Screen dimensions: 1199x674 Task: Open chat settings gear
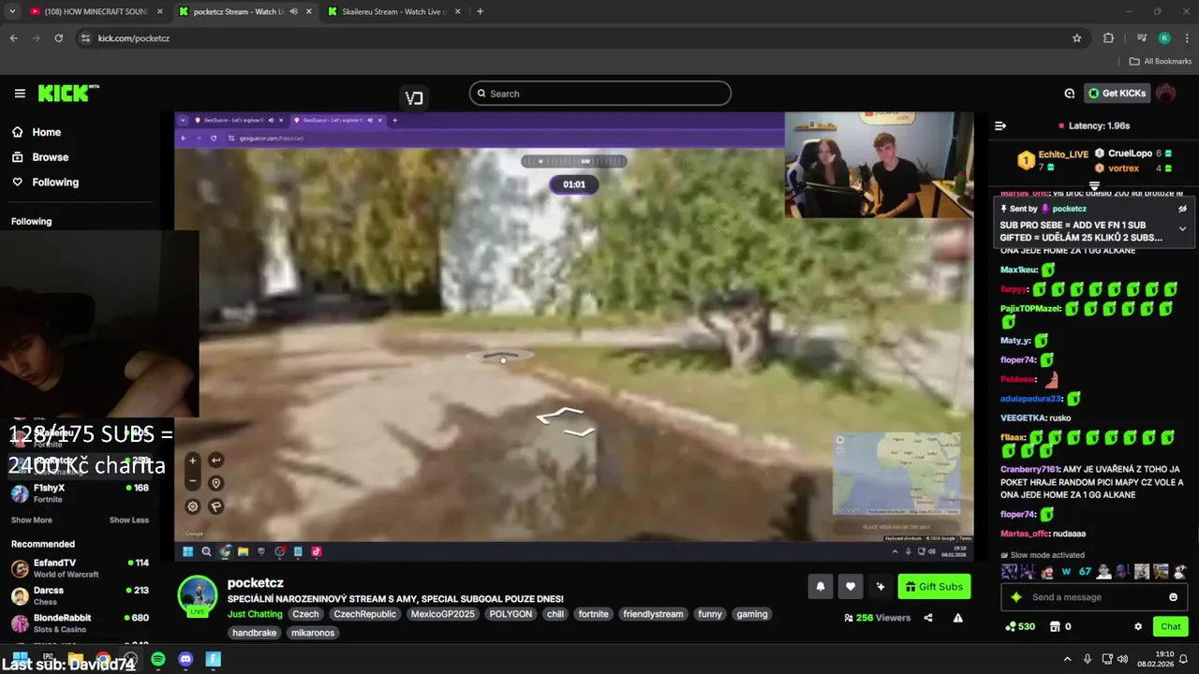point(1138,626)
